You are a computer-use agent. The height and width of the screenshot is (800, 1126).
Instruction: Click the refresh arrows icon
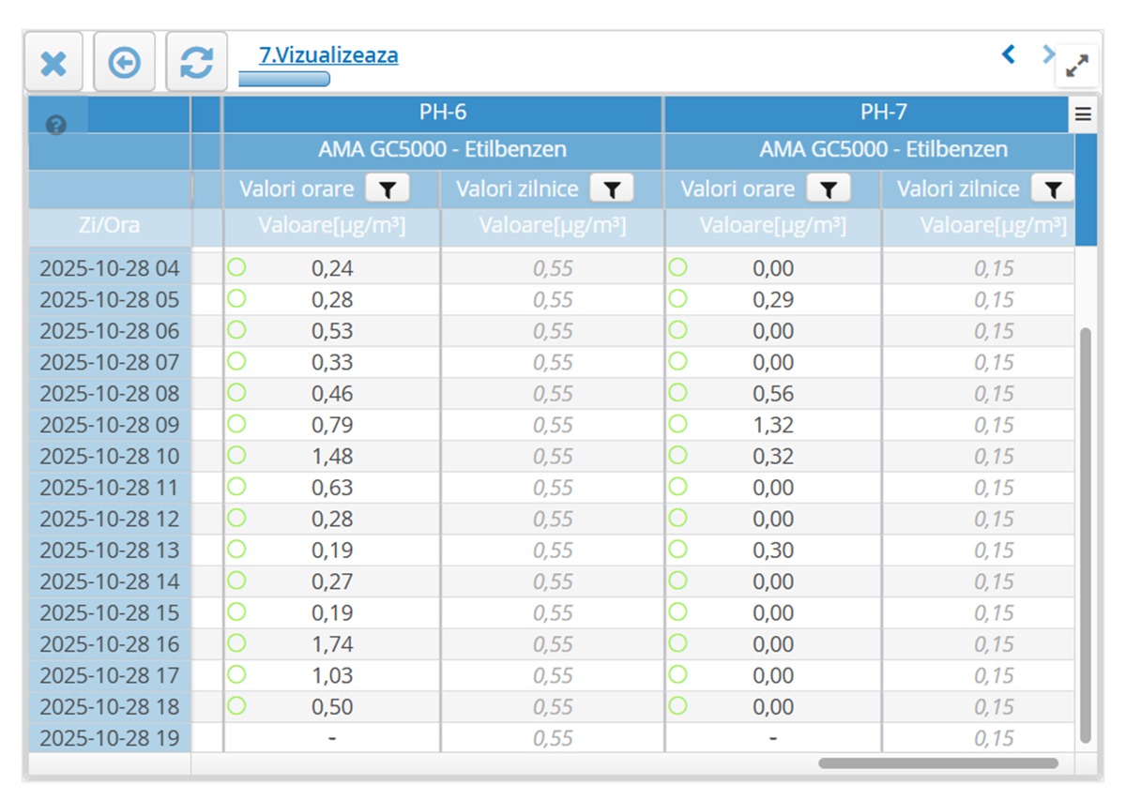196,63
